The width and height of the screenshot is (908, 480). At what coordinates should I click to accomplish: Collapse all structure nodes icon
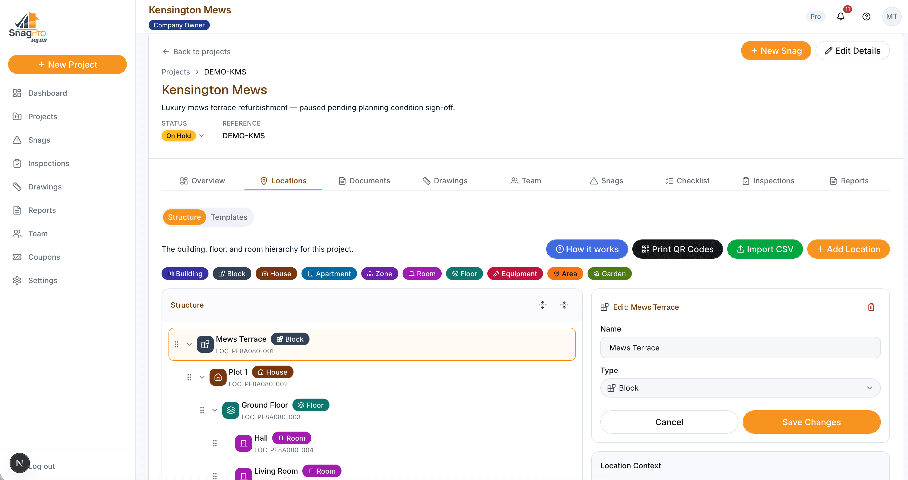point(564,305)
